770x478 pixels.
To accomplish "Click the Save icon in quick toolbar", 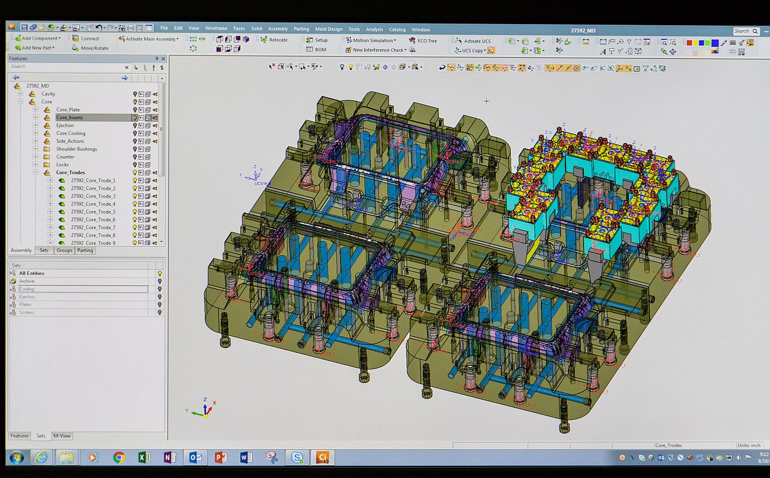I will click(24, 27).
